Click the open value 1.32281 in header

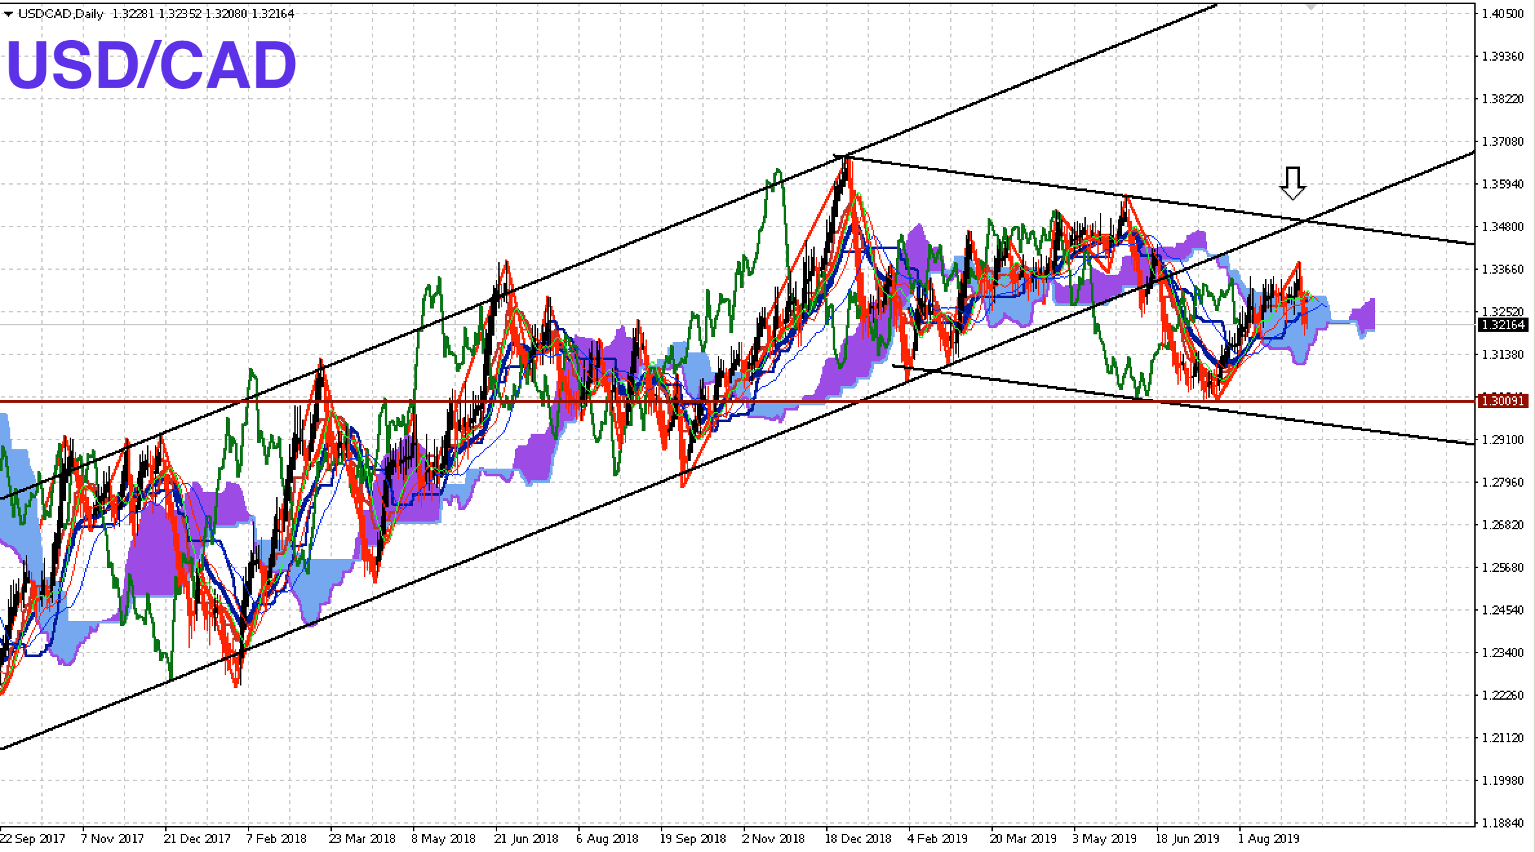(x=133, y=14)
